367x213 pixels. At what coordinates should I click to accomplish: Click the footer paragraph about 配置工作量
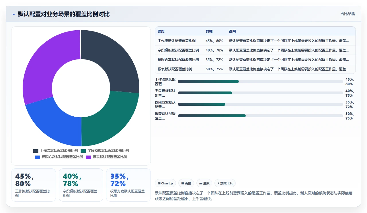(x=253, y=196)
